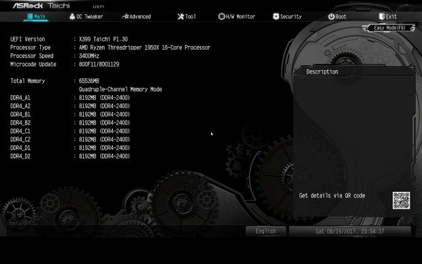
Task: Click the English language button
Action: 265,231
